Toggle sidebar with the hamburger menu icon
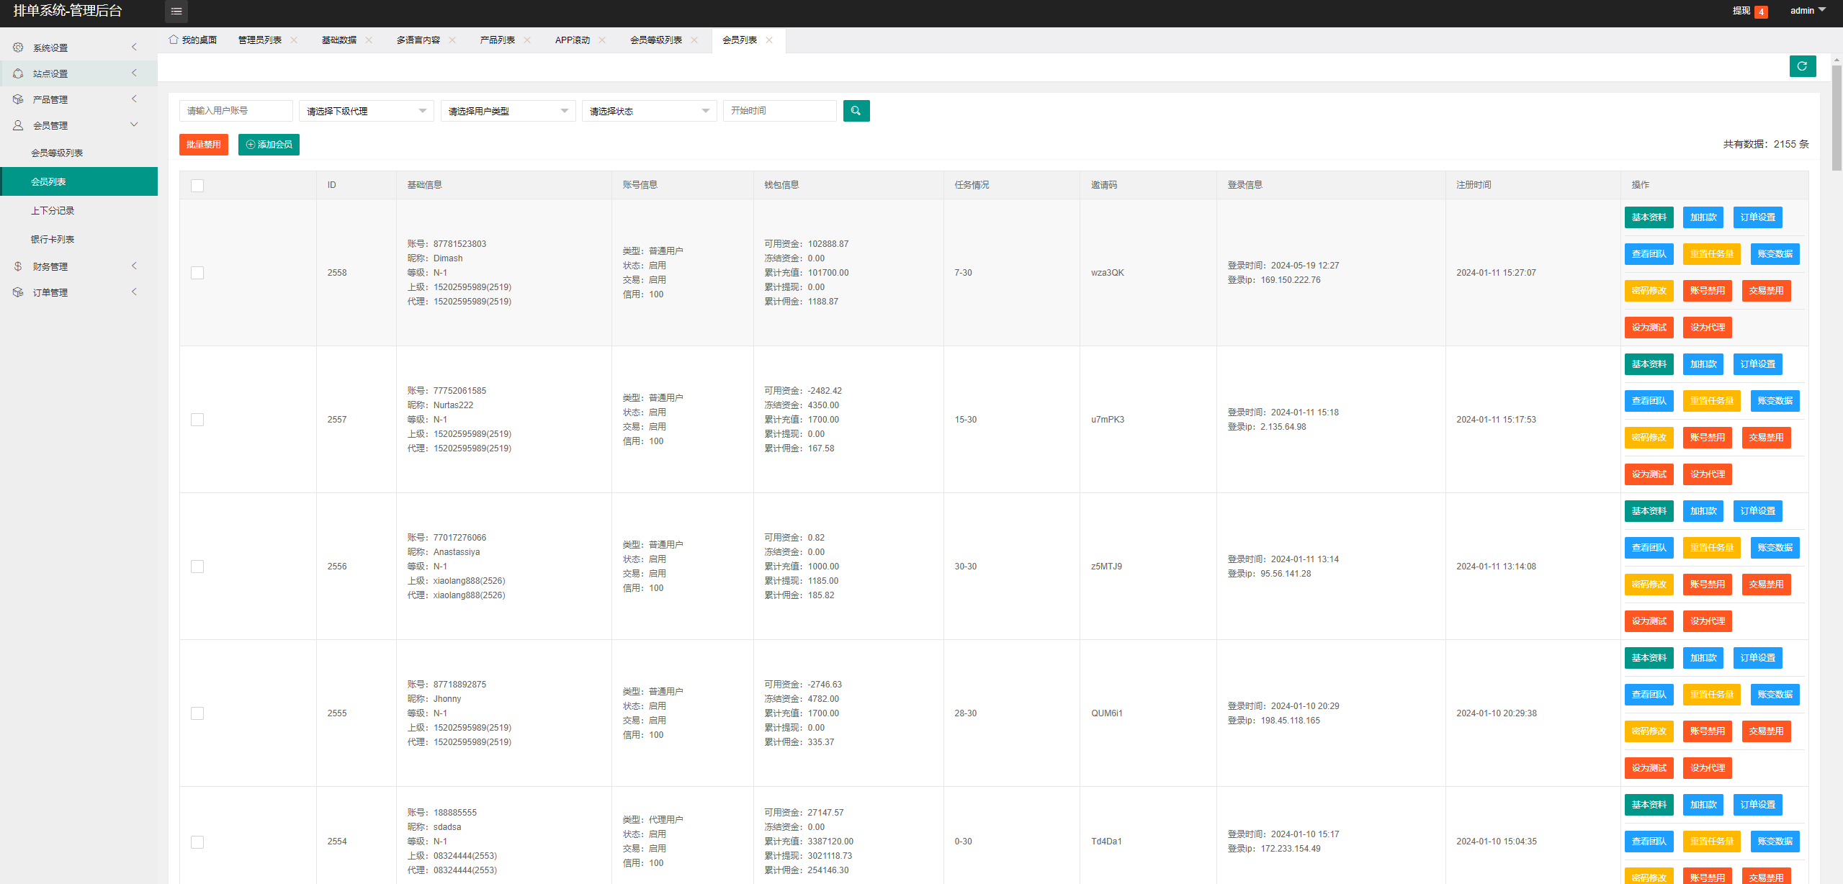1843x884 pixels. tap(176, 12)
